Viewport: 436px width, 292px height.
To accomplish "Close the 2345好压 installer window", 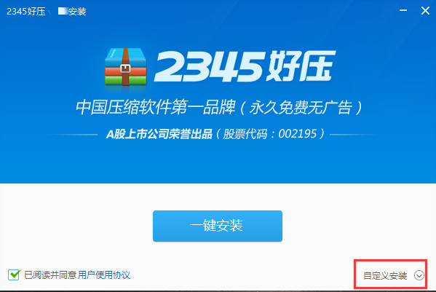I will click(x=425, y=11).
